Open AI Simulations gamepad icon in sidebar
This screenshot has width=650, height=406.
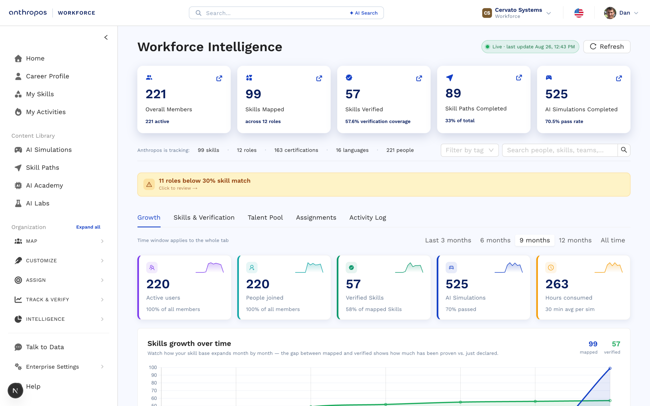18,150
